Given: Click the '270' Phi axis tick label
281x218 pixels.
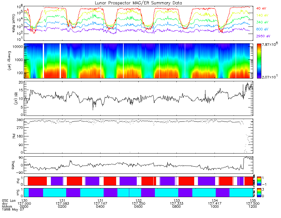Looking at the screenshot, I should (x=20, y=128).
